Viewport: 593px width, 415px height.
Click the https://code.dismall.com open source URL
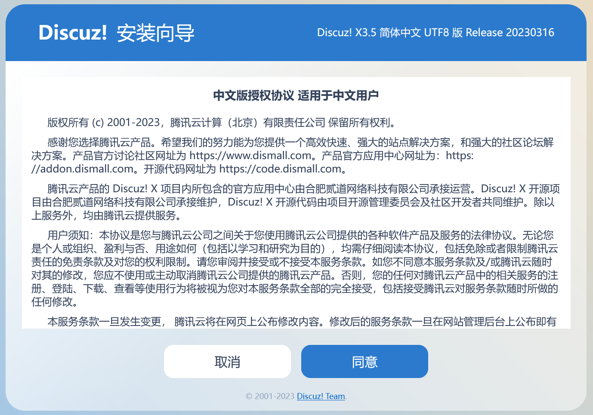[280, 169]
